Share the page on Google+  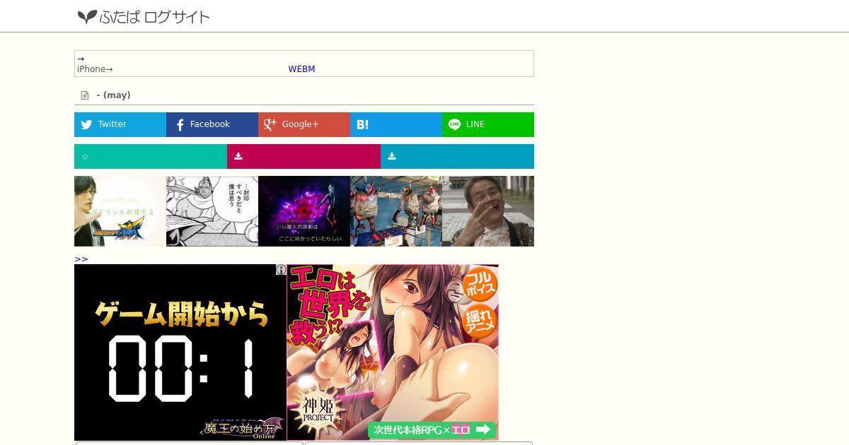[304, 124]
